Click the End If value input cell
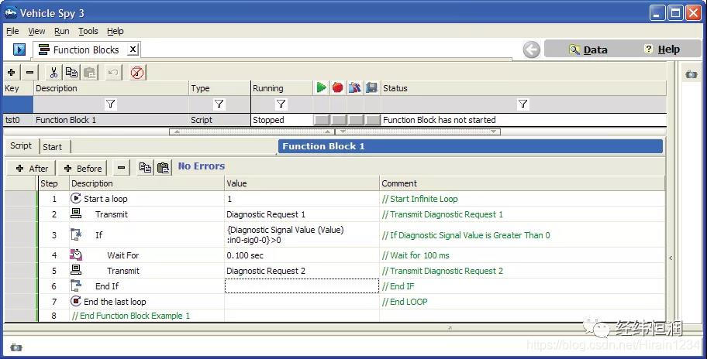Viewport: 707px width, 359px height. (302, 286)
